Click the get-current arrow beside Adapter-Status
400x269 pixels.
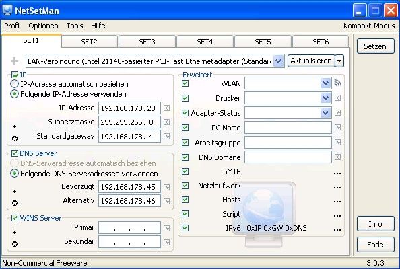pos(338,112)
